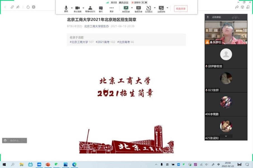Open the chat panel

(x=101, y=9)
